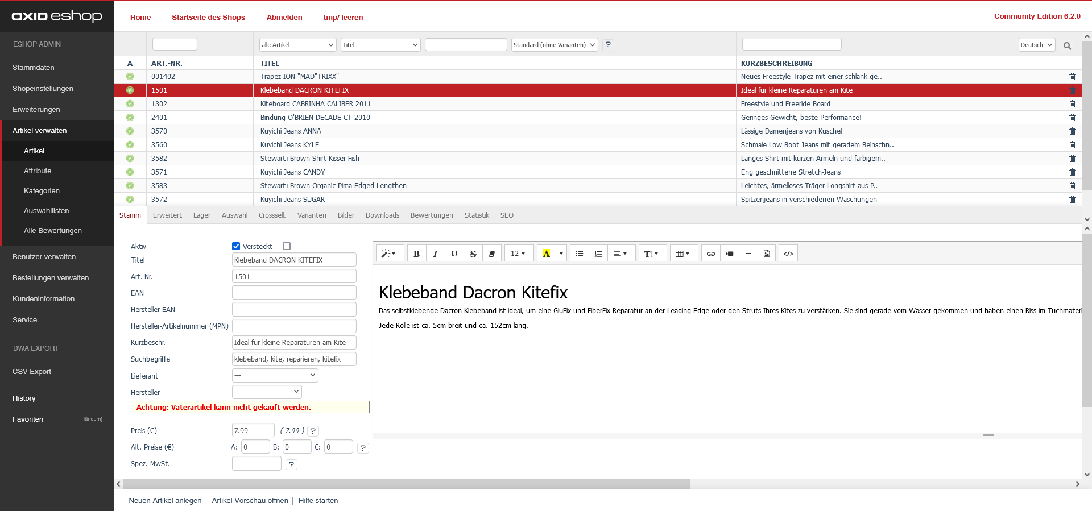Apply strikethrough formatting

coord(473,254)
